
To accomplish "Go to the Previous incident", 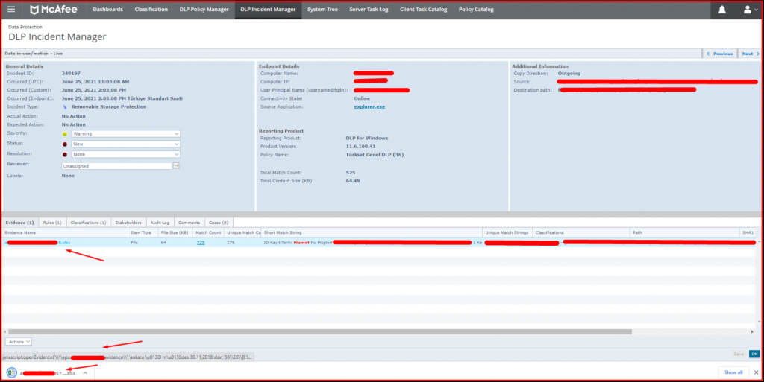I will tap(720, 54).
